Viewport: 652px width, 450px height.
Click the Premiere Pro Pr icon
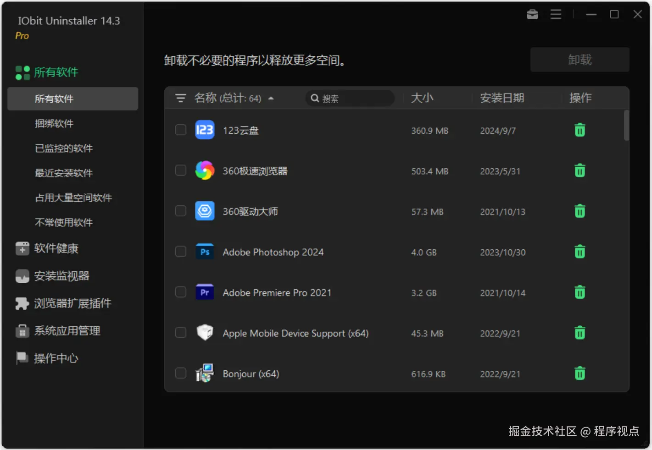[x=205, y=292]
